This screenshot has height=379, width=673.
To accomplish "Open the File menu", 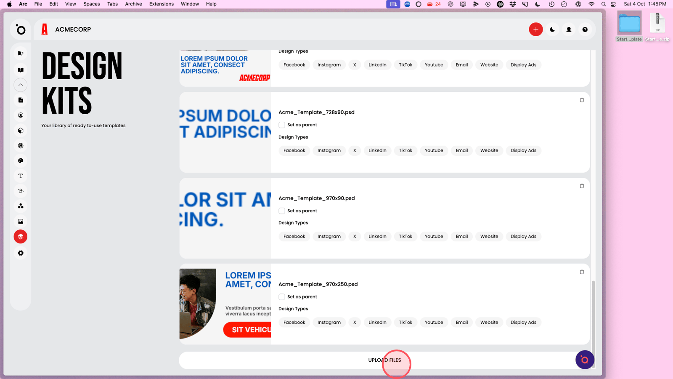I will 38,4.
